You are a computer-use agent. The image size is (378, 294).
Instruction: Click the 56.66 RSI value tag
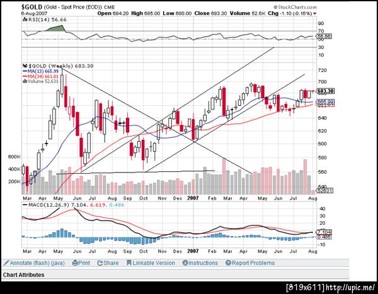pos(324,37)
